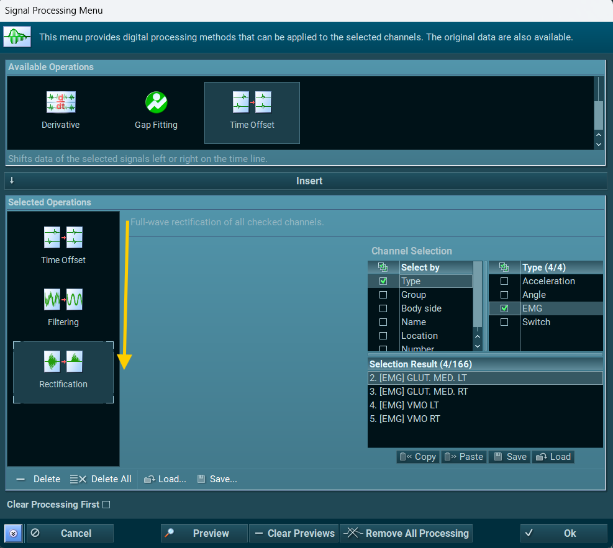This screenshot has width=613, height=548.
Task: Click the Select by list scrollbar thumb
Action: click(478, 294)
